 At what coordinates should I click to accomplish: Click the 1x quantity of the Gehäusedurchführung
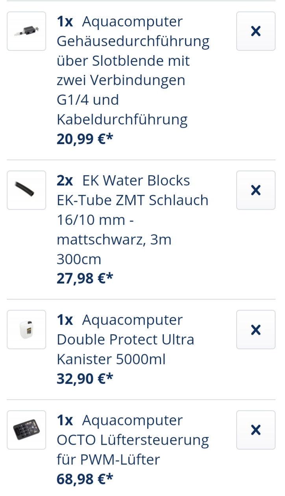click(x=65, y=22)
